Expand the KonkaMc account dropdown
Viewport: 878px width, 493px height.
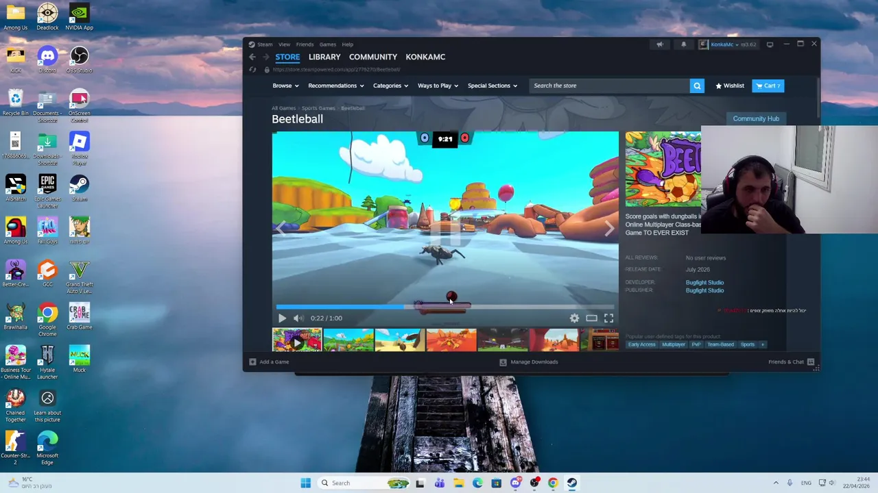coord(728,45)
